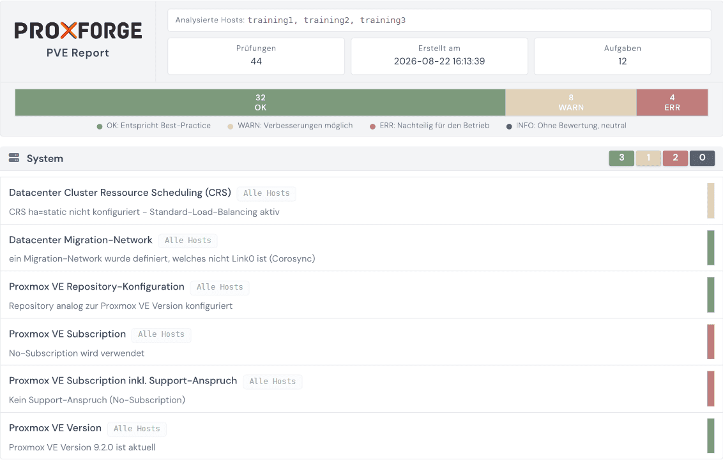
Task: Click Alle Hosts tag beside Proxmox VE Subscription
Action: [161, 335]
